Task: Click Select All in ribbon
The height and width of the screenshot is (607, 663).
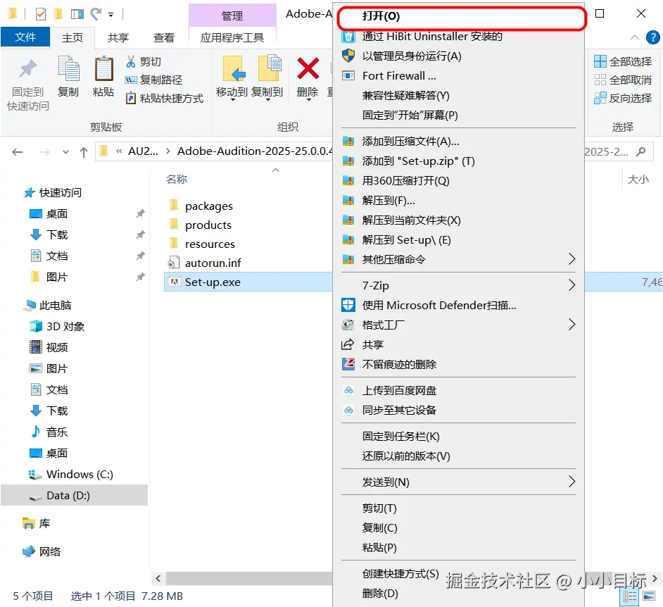Action: click(623, 62)
